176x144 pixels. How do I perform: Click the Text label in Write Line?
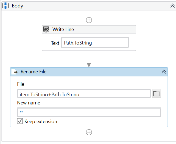[55, 43]
